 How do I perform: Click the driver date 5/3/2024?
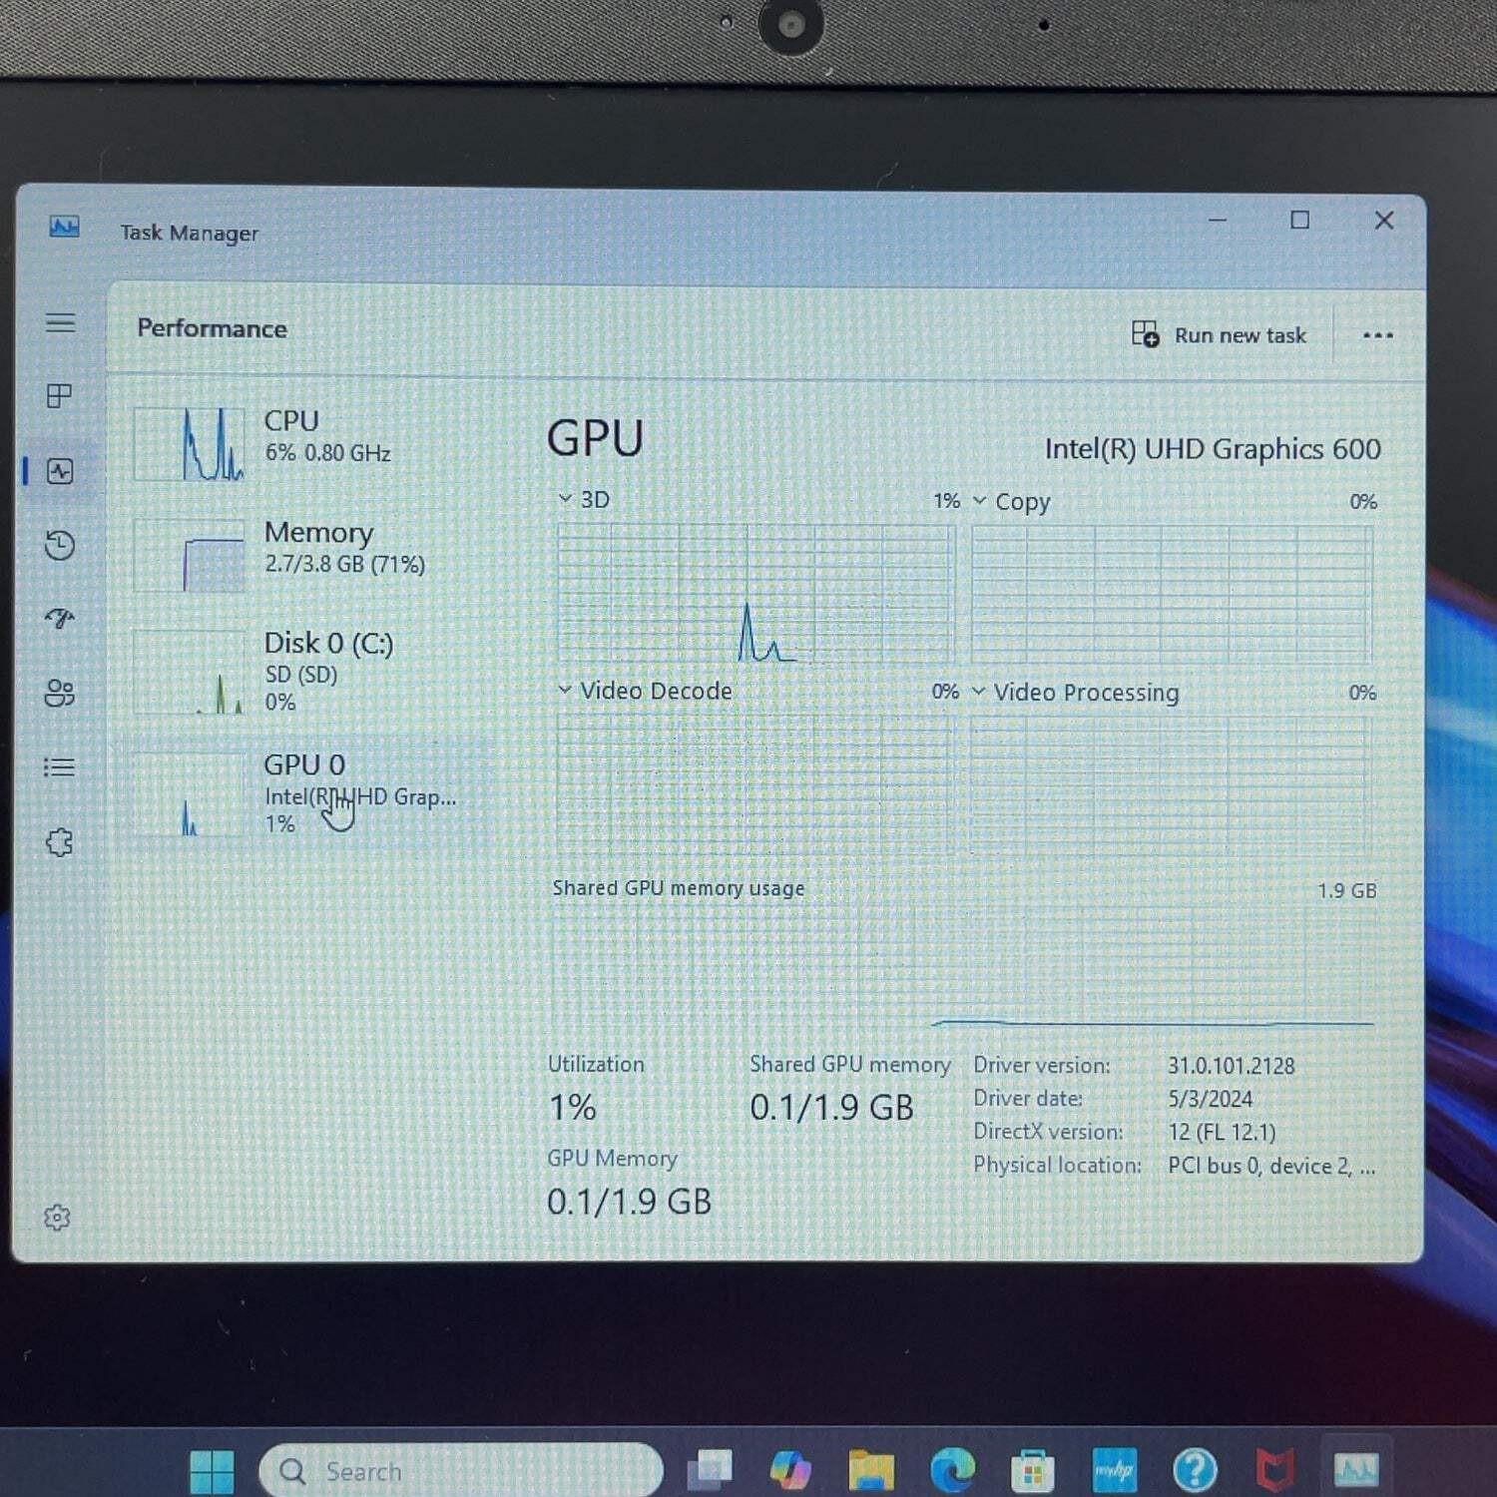point(1210,1099)
